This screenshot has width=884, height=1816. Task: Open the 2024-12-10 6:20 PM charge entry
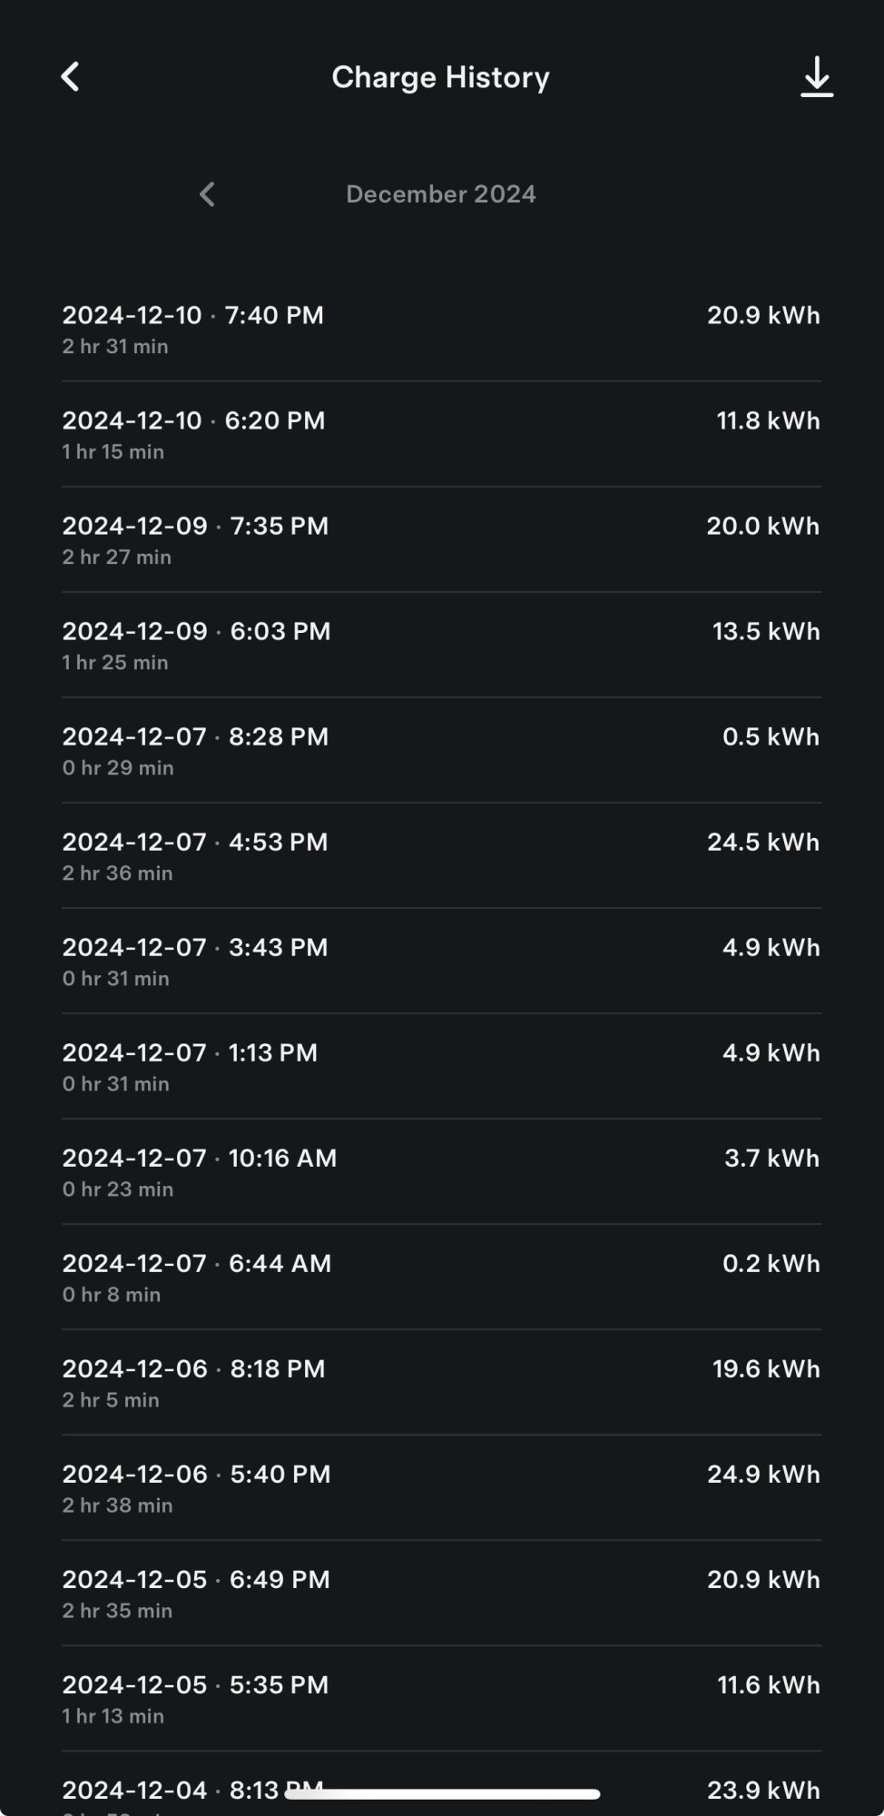441,434
